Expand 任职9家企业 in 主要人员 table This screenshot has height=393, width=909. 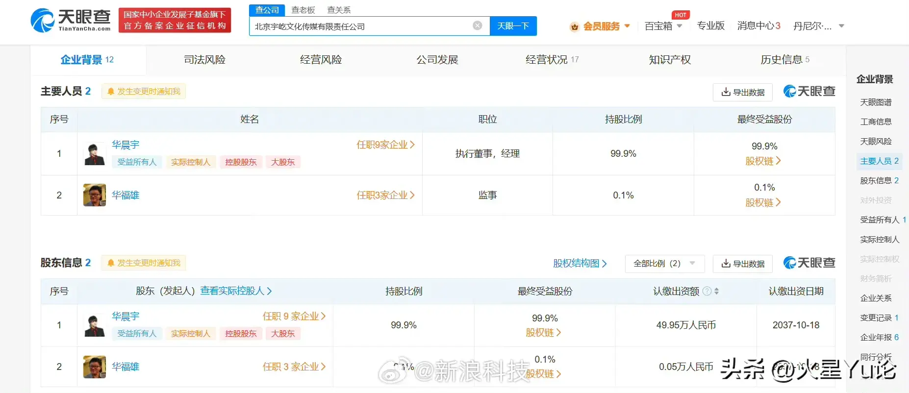385,145
